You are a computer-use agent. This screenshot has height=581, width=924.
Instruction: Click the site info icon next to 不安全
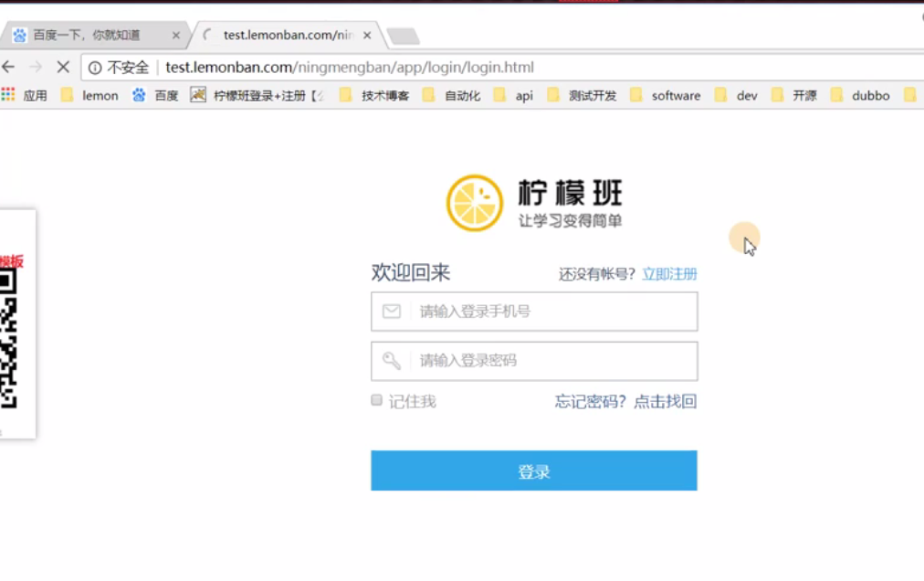click(x=95, y=68)
